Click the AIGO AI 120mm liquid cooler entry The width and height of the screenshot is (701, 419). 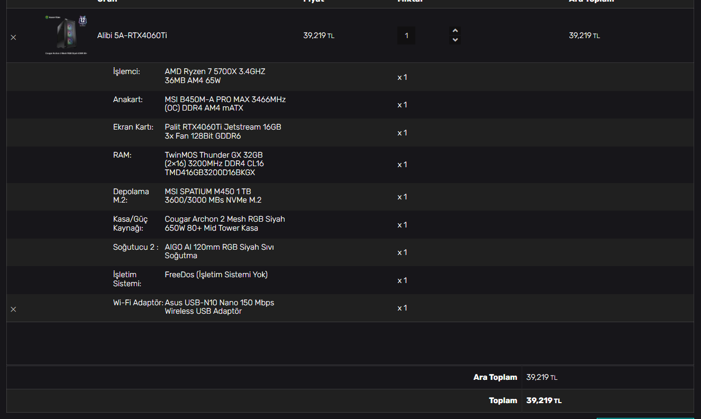(220, 251)
